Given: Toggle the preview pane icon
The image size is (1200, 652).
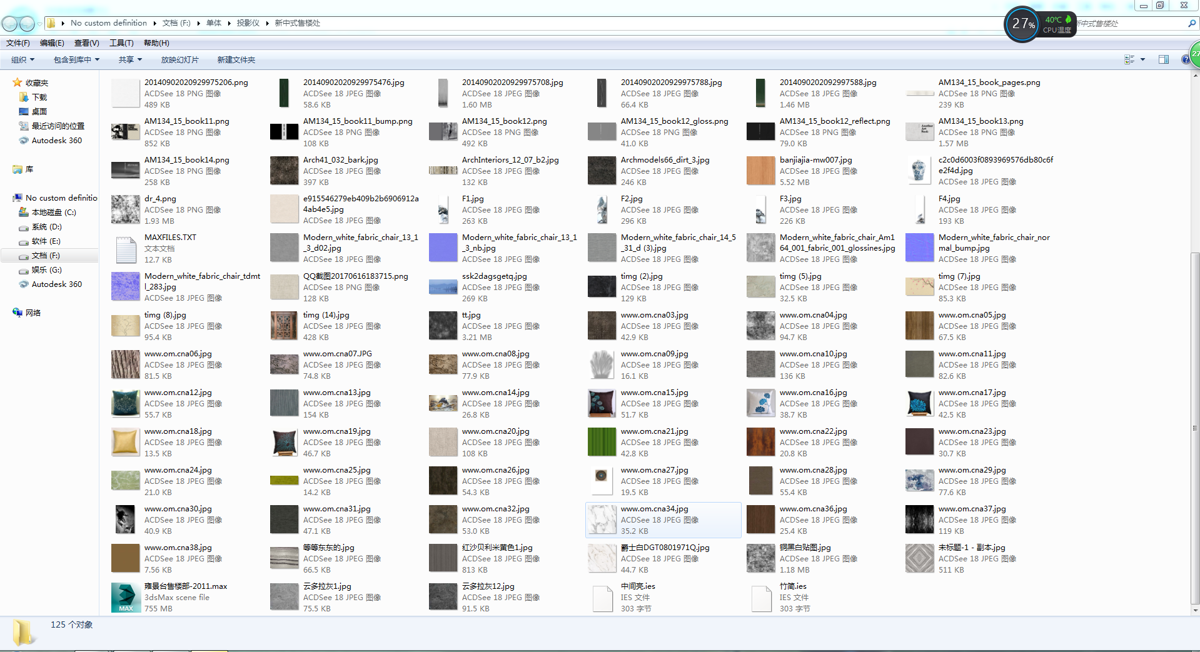Looking at the screenshot, I should pos(1164,60).
